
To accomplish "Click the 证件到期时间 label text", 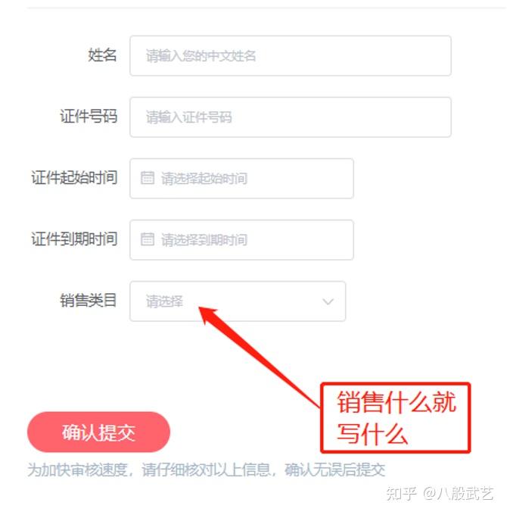I will pos(74,239).
